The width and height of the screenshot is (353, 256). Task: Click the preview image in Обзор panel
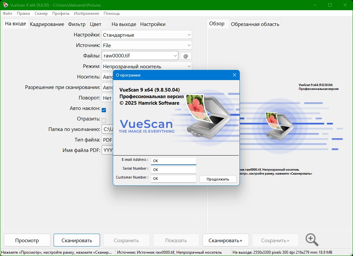coord(279,126)
